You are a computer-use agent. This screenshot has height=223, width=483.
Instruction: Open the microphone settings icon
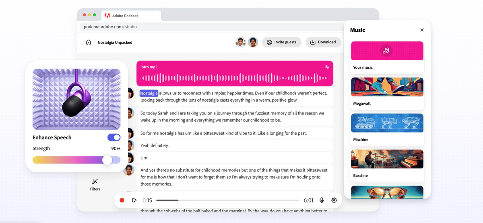click(322, 200)
